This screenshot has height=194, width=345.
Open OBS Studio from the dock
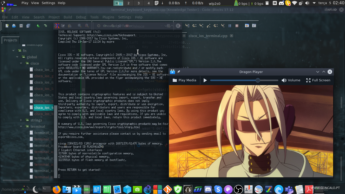point(238,189)
